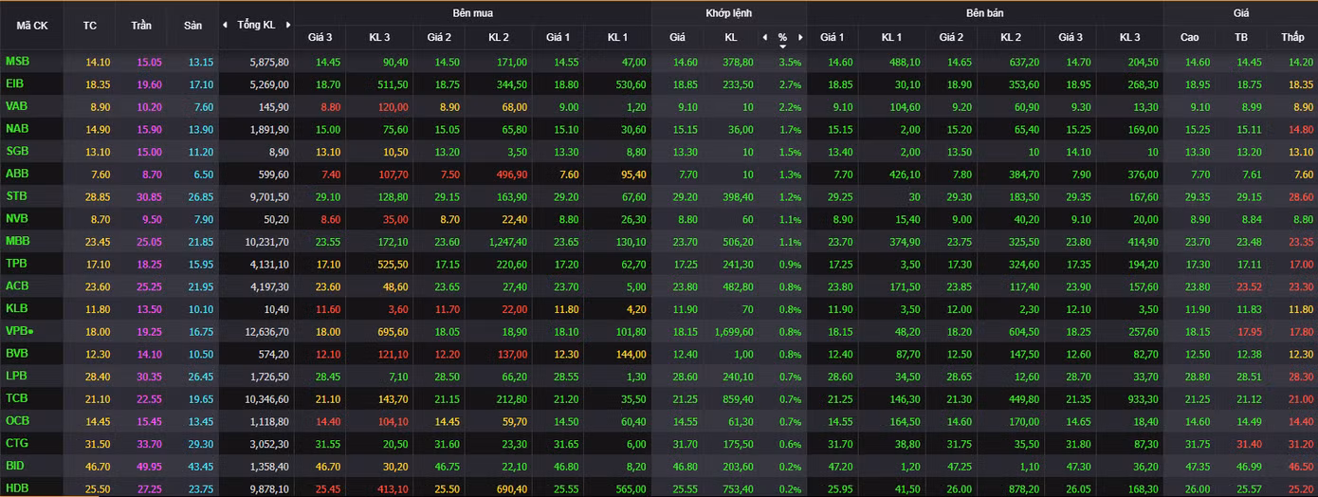Open the CTG ticker symbol
Viewport: 1318px width, 497px height.
pyautogui.click(x=16, y=443)
